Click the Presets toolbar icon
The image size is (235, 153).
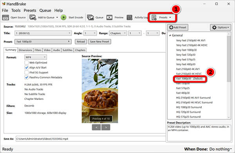pos(154,18)
